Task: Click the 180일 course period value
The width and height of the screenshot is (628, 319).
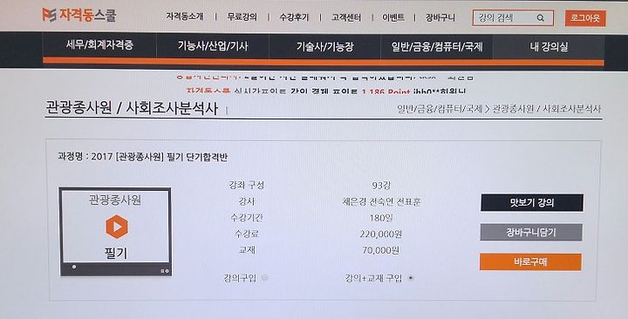Action: point(381,218)
